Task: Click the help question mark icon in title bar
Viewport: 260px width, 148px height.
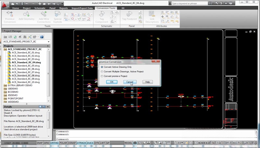Action: pyautogui.click(x=230, y=3)
